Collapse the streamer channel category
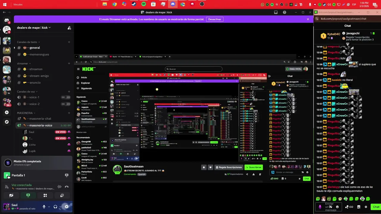The height and width of the screenshot is (214, 381). coord(24,63)
